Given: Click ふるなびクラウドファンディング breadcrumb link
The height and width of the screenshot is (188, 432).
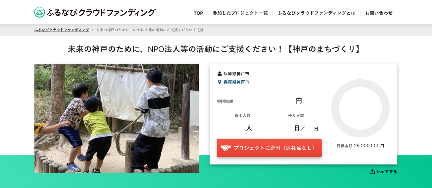Looking at the screenshot, I should (x=62, y=30).
